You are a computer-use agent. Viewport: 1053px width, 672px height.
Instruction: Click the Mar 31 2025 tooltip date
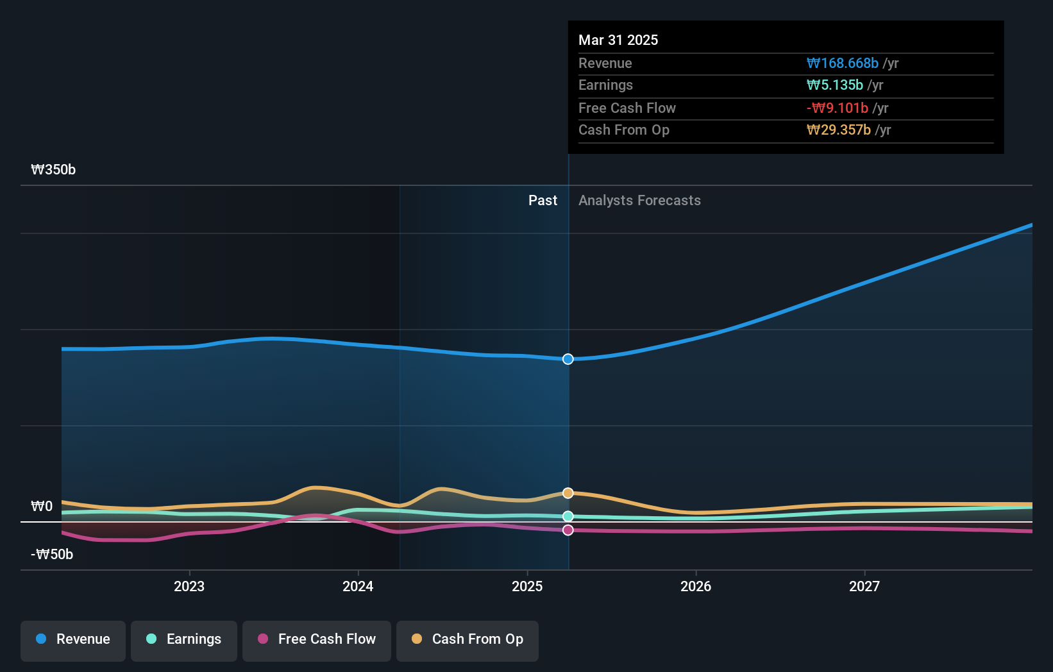[x=618, y=40]
